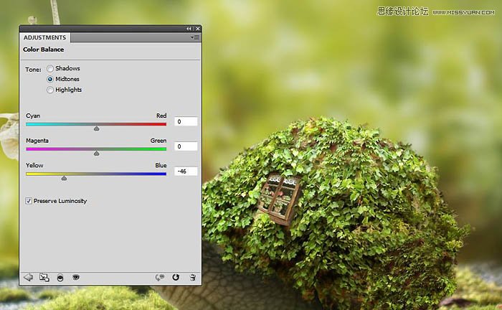
Task: Select the Shadows tone radio button
Action: pyautogui.click(x=50, y=69)
